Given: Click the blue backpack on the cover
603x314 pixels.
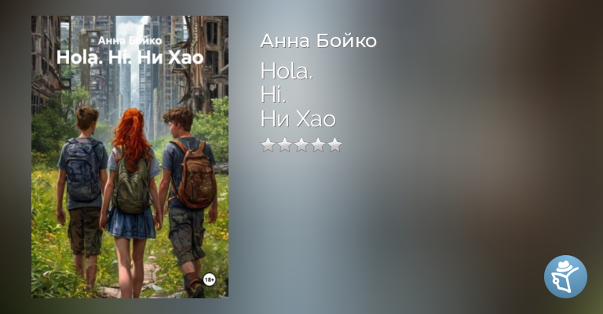Looking at the screenshot, I should (x=82, y=170).
